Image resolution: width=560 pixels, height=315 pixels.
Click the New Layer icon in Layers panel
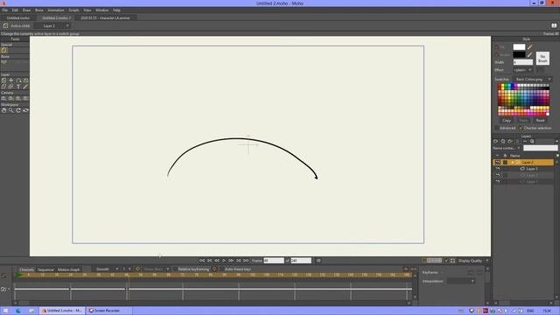pyautogui.click(x=496, y=142)
